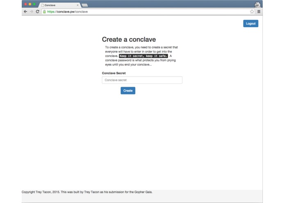Open a new tab with the tab button
The width and height of the screenshot is (285, 203).
[x=85, y=5]
